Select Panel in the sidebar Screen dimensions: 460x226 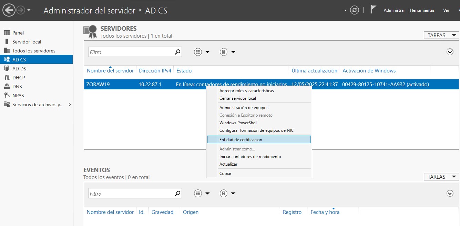[x=37, y=33]
